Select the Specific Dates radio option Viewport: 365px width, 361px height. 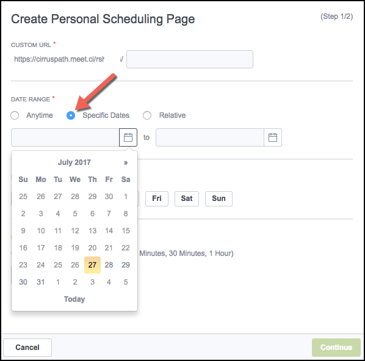coord(71,115)
